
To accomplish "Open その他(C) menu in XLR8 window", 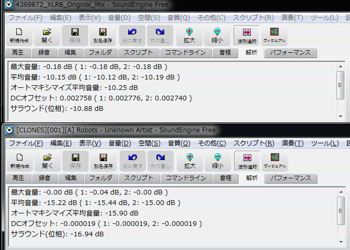I will (x=211, y=18).
